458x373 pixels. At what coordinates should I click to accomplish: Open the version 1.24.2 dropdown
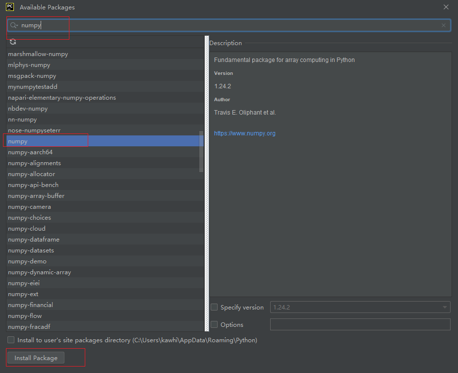pyautogui.click(x=360, y=307)
